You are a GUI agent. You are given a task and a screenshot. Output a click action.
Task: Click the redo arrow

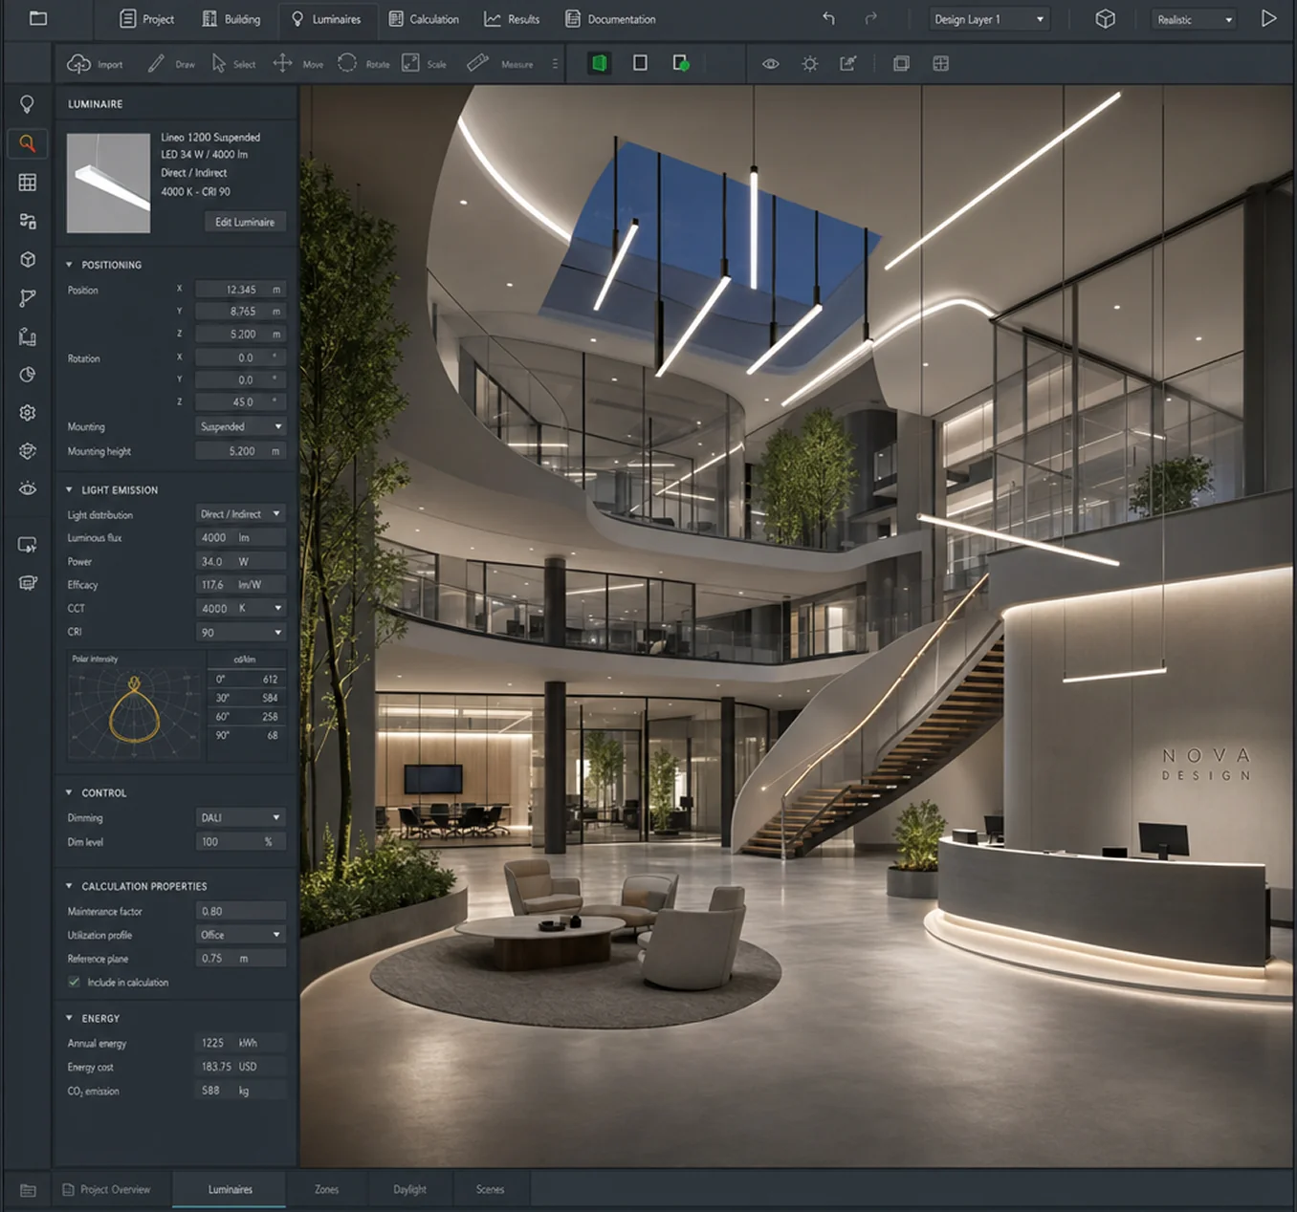point(870,18)
